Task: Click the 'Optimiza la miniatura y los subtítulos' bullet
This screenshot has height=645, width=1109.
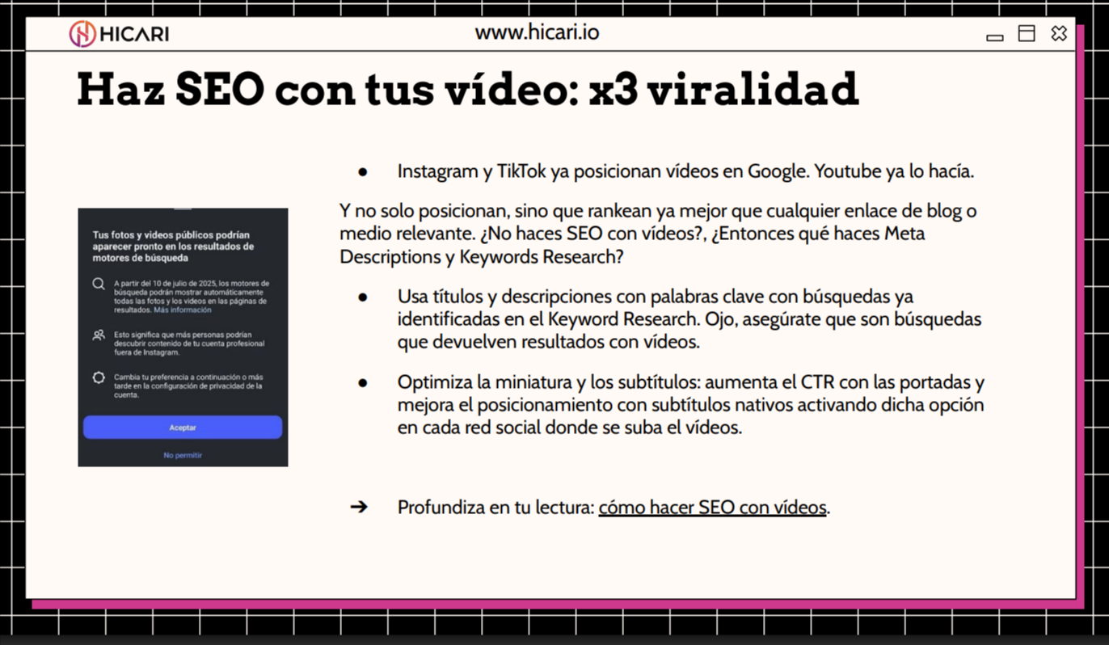Action: (x=691, y=405)
